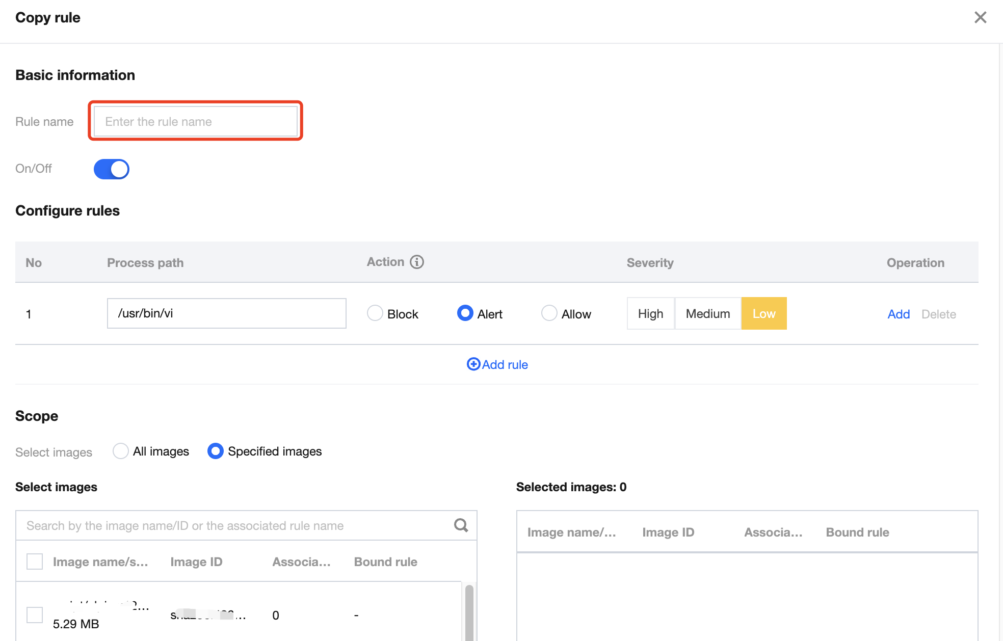
Task: Set severity to Low
Action: coord(763,313)
